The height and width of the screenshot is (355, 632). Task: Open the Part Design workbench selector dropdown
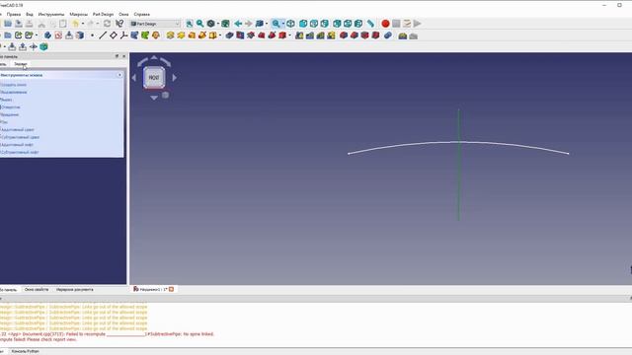click(155, 24)
